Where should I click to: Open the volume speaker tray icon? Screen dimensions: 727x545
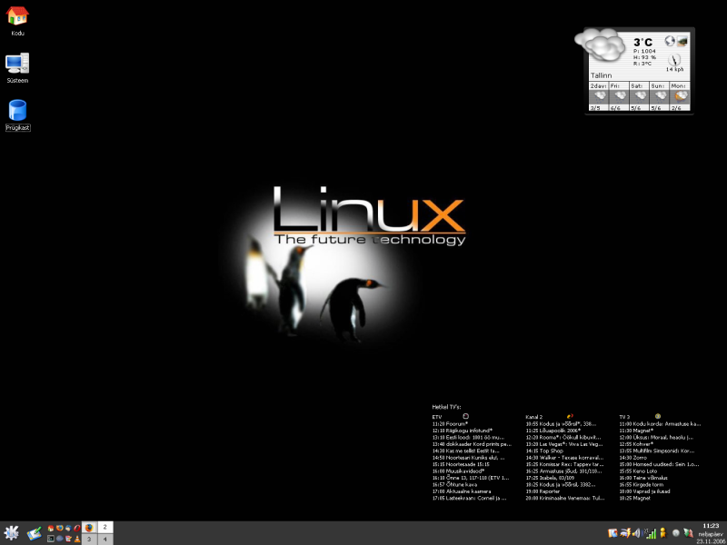point(637,533)
